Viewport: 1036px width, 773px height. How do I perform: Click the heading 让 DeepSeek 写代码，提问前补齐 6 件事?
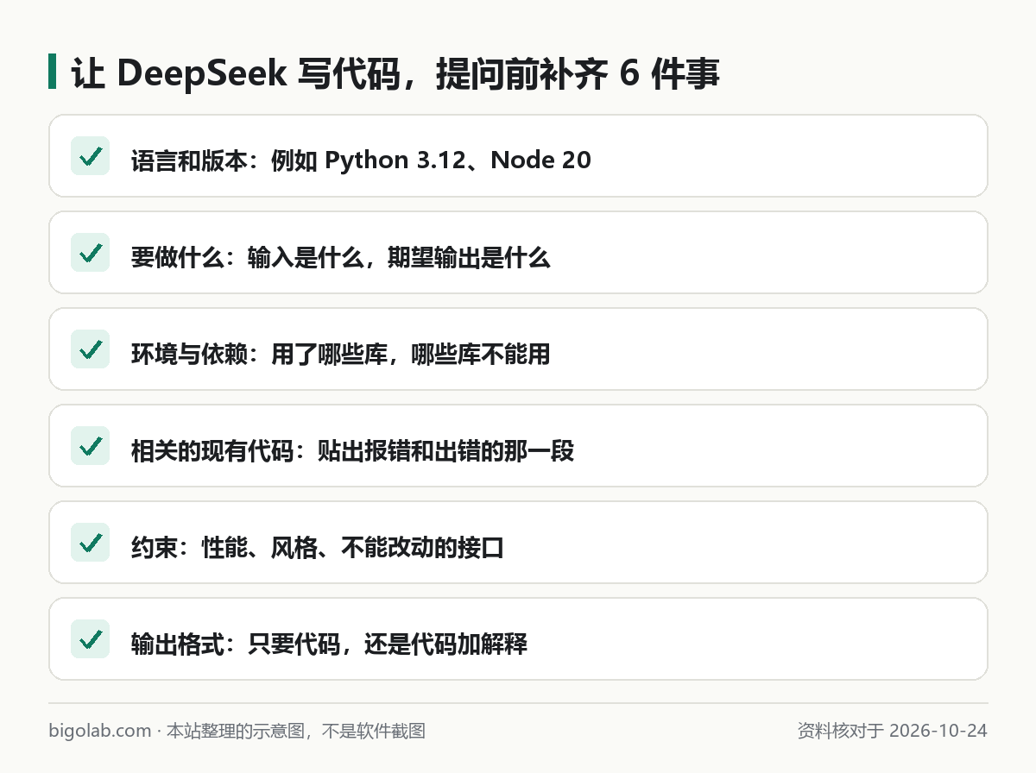pos(395,75)
